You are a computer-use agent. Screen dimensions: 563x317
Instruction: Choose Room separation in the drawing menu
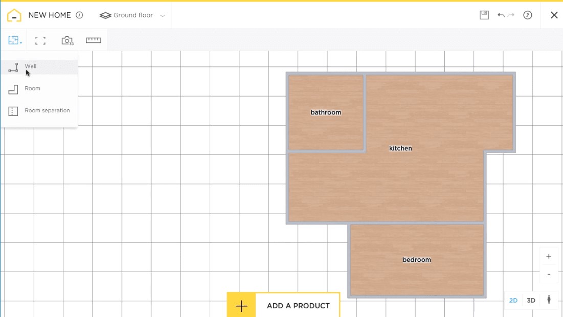(x=47, y=110)
